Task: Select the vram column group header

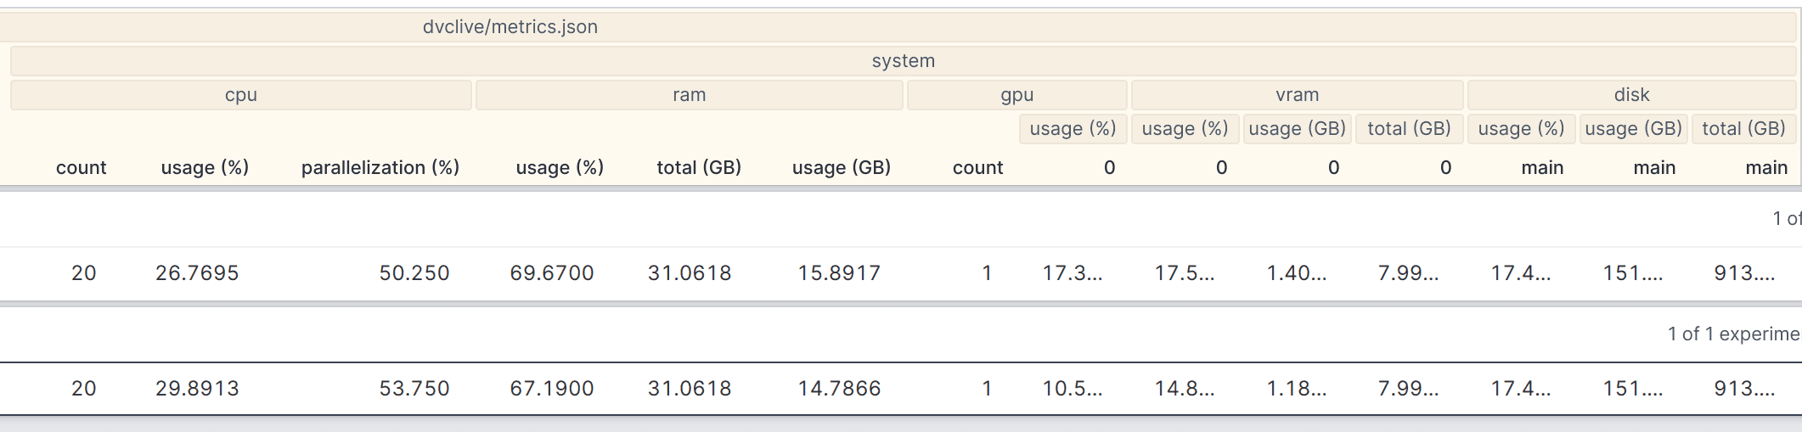Action: pyautogui.click(x=1297, y=95)
